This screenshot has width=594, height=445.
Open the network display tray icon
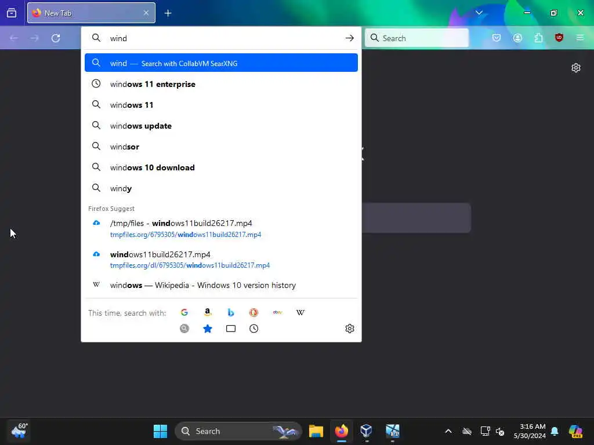[x=485, y=431]
